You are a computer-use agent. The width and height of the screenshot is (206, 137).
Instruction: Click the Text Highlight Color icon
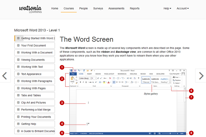point(104,82)
